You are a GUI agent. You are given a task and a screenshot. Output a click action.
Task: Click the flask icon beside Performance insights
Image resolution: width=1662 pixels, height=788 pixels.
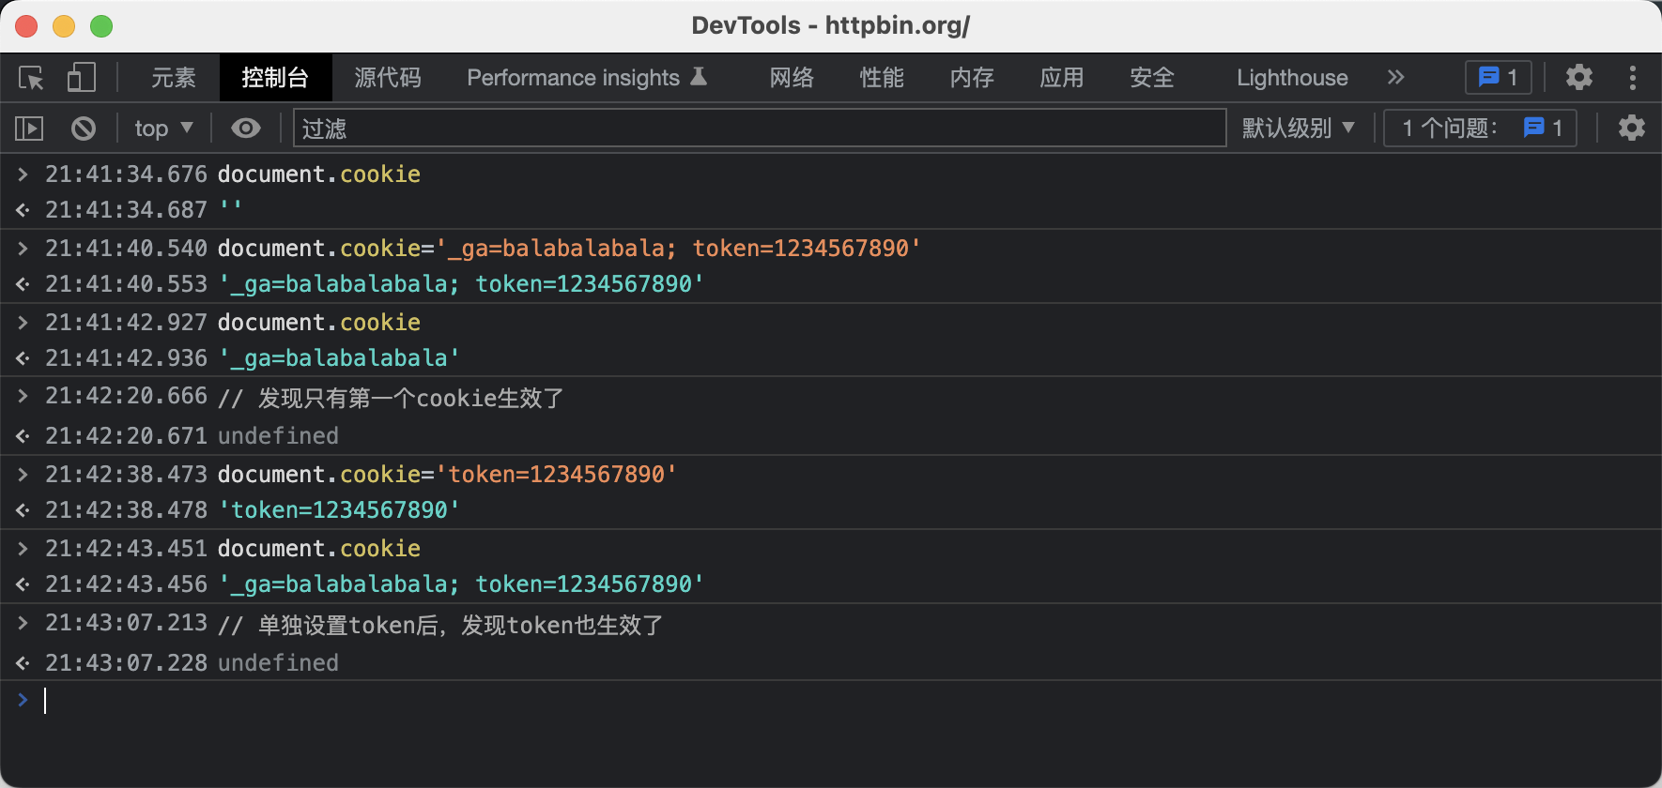coord(699,77)
